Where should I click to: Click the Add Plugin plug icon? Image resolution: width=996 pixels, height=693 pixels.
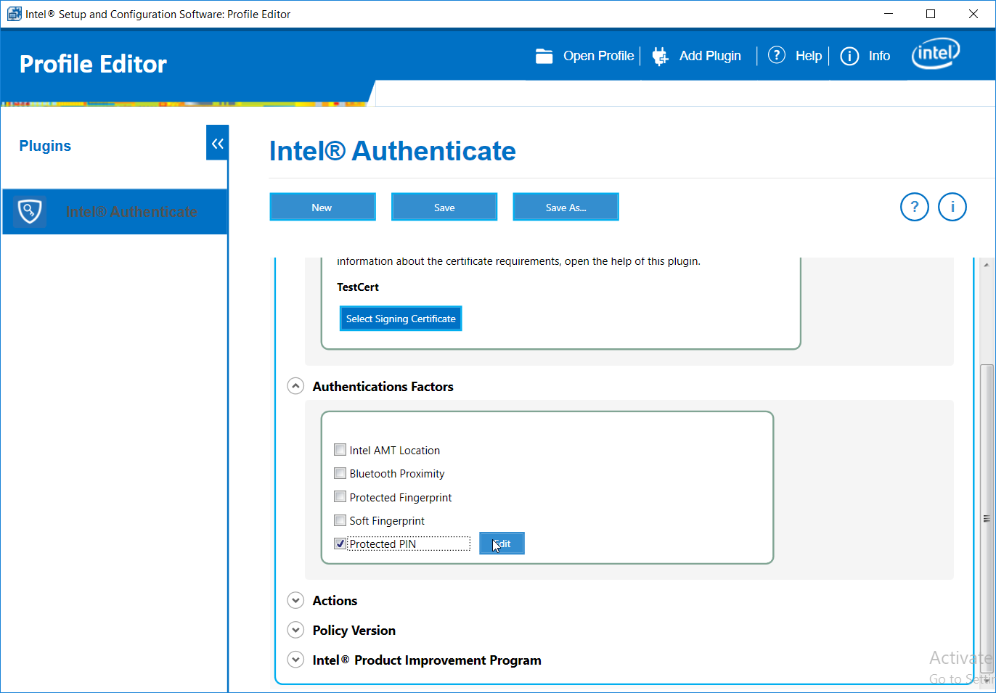tap(659, 56)
